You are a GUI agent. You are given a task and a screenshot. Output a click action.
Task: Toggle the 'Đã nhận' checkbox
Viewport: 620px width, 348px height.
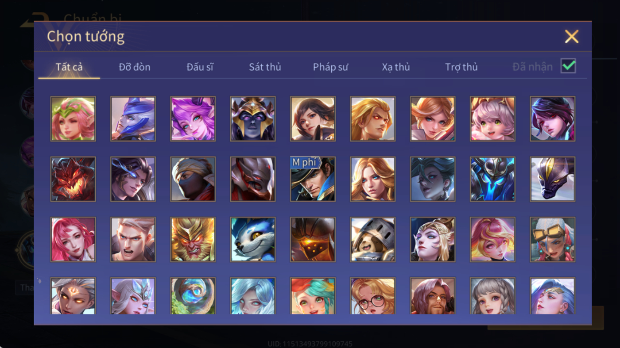(x=568, y=66)
